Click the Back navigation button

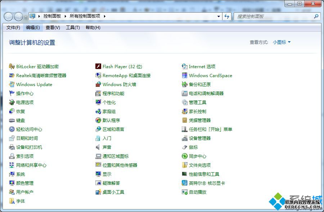9,17
